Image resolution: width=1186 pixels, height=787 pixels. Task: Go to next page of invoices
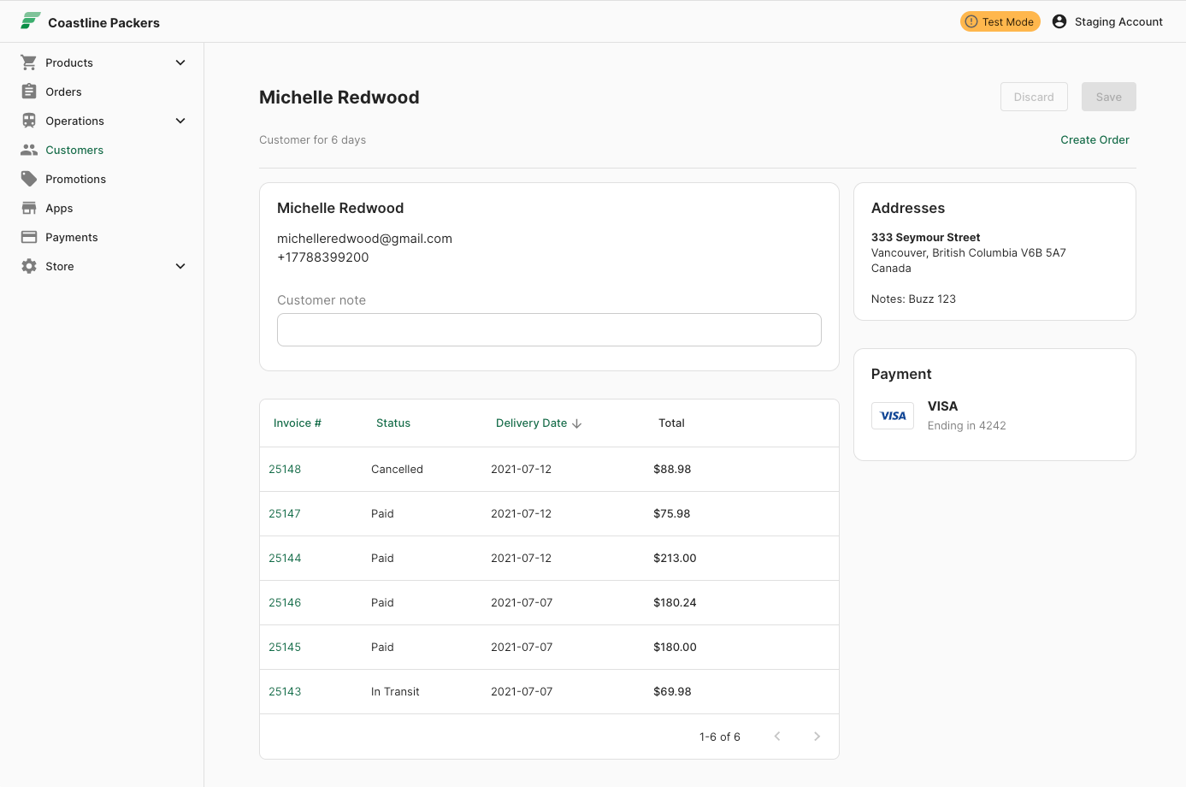click(817, 737)
